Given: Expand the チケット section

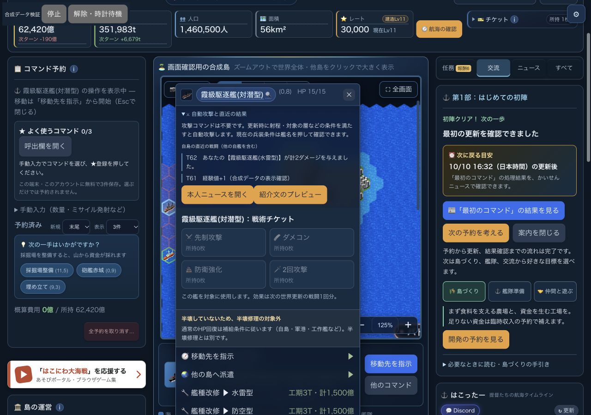Looking at the screenshot, I should [x=493, y=19].
